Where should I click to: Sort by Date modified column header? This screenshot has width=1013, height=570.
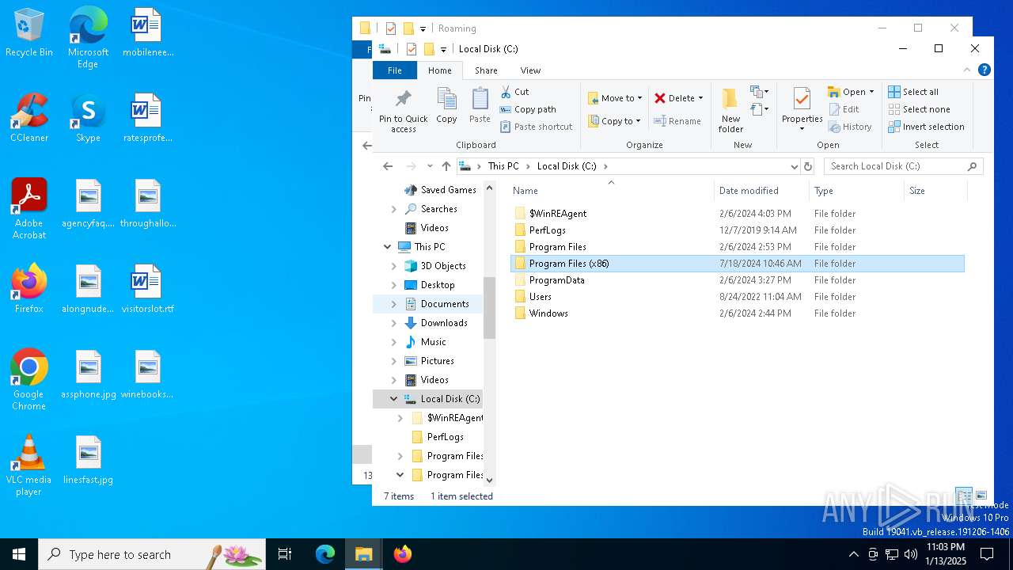[x=761, y=191]
